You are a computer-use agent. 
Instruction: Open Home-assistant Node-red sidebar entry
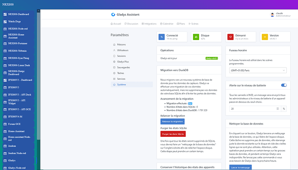[19, 139]
